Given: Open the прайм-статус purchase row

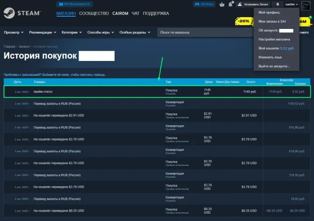Looking at the screenshot, I should coord(157,92).
